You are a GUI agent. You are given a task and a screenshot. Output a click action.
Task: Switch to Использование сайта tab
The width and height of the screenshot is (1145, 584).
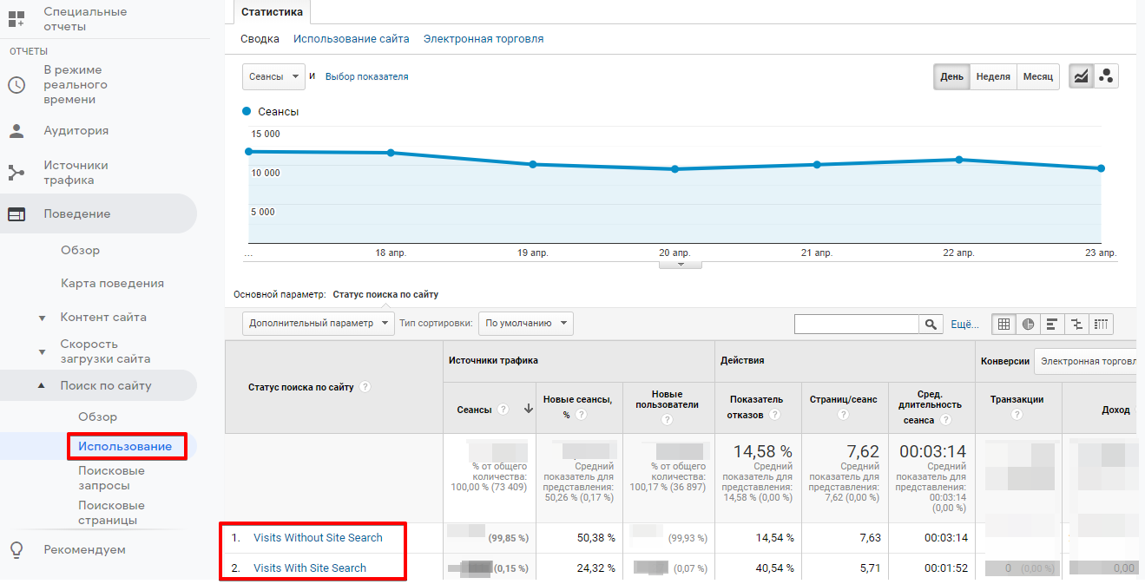(x=351, y=39)
